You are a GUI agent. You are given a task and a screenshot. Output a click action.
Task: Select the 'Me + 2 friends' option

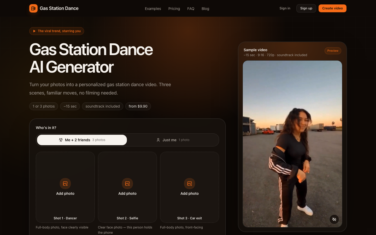pos(82,140)
